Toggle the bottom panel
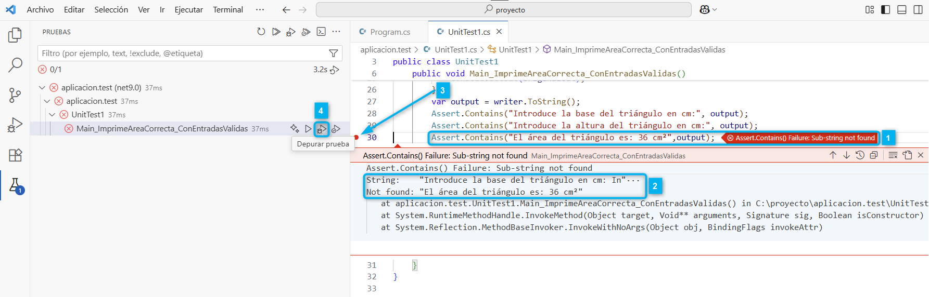This screenshot has width=929, height=297. (x=902, y=10)
